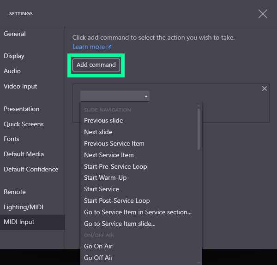Go to Video Input settings
Image resolution: width=277 pixels, height=265 pixels.
pyautogui.click(x=20, y=86)
